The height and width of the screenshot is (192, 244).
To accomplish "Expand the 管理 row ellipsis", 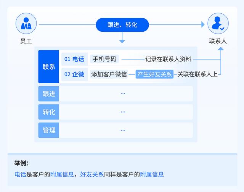I will [123, 130].
